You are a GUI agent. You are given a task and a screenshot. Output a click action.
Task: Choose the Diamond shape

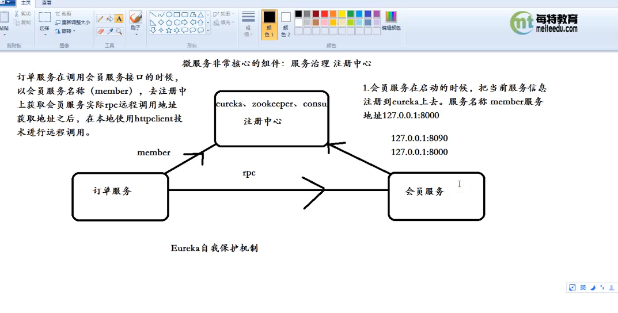(161, 22)
